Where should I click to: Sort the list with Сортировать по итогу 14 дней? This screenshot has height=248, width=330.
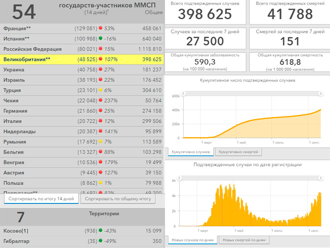pyautogui.click(x=41, y=199)
